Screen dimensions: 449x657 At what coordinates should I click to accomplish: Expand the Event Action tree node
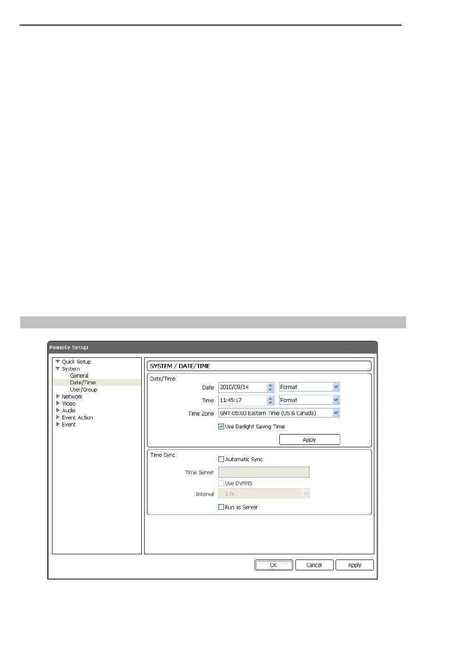coord(58,417)
